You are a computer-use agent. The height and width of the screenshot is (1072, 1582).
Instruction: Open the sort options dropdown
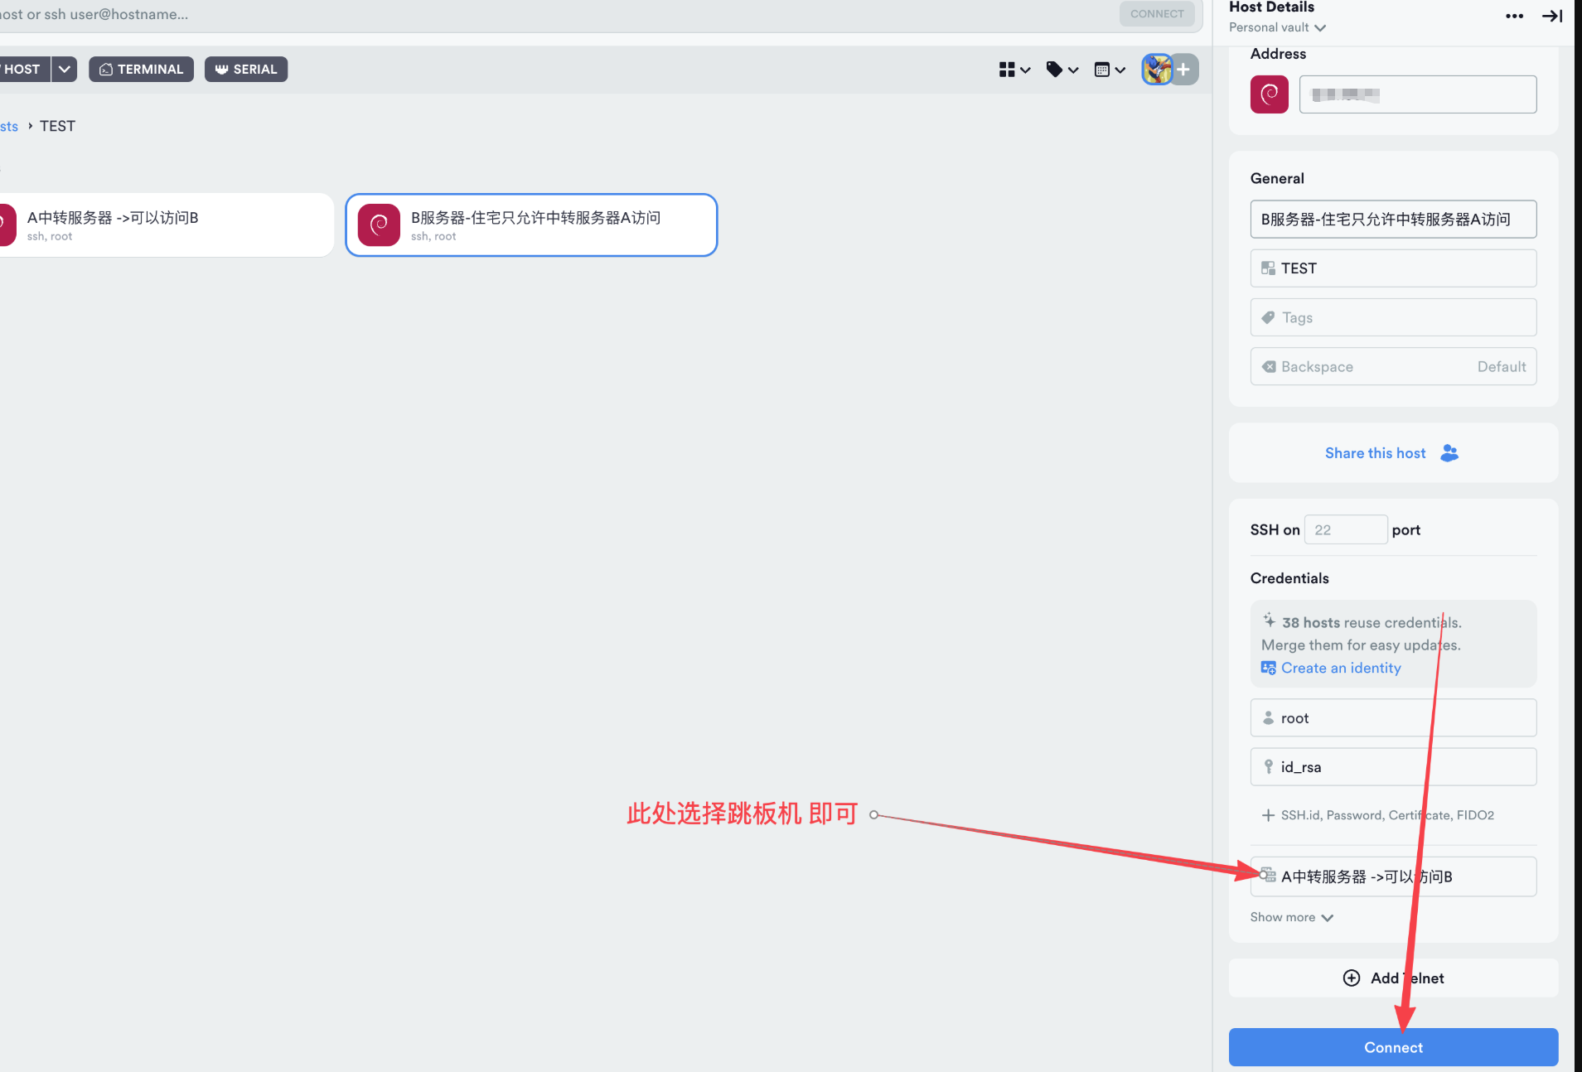coord(1110,70)
